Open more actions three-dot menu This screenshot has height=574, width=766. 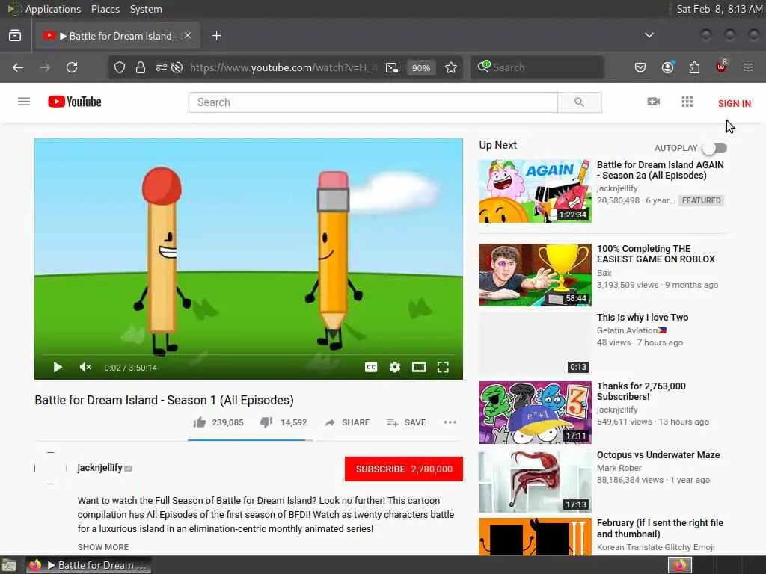[x=450, y=422]
